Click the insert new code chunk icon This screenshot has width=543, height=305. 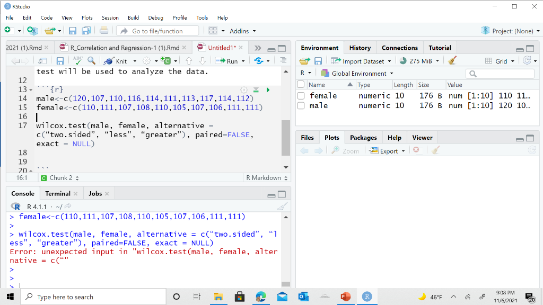point(165,60)
